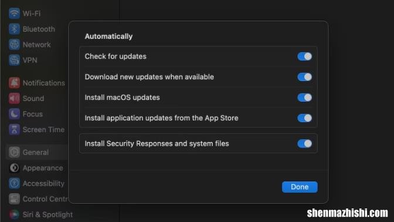394x222 pixels.
Task: Switch off Install application updates from App Store
Action: [x=304, y=118]
